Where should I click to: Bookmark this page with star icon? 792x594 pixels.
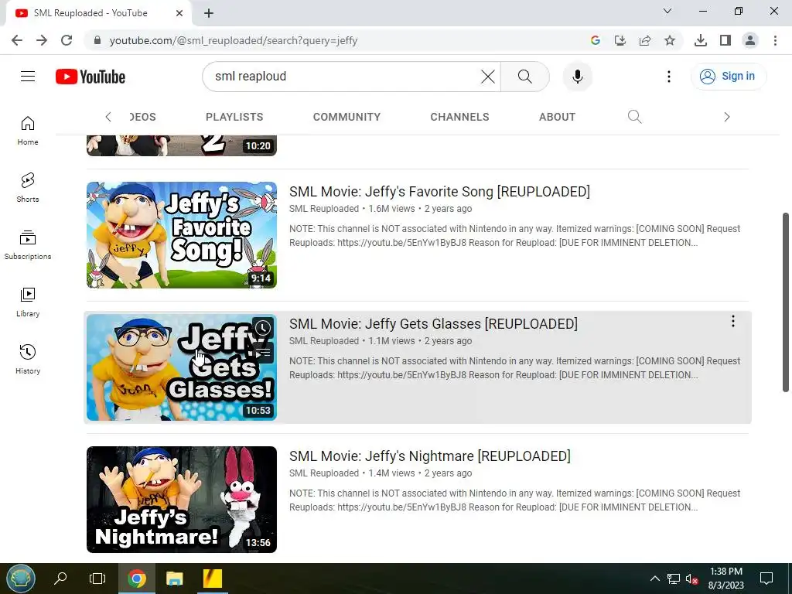[x=670, y=40]
